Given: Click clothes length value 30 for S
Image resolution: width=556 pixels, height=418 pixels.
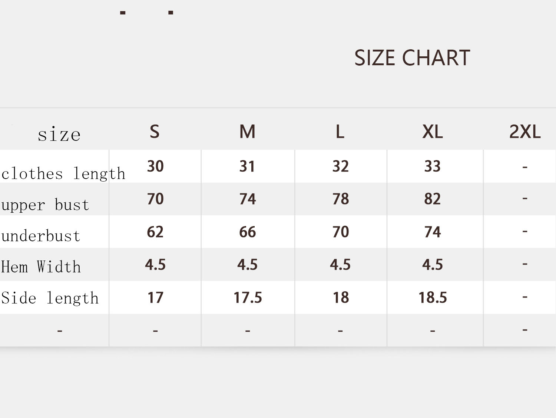Looking at the screenshot, I should coord(155,166).
